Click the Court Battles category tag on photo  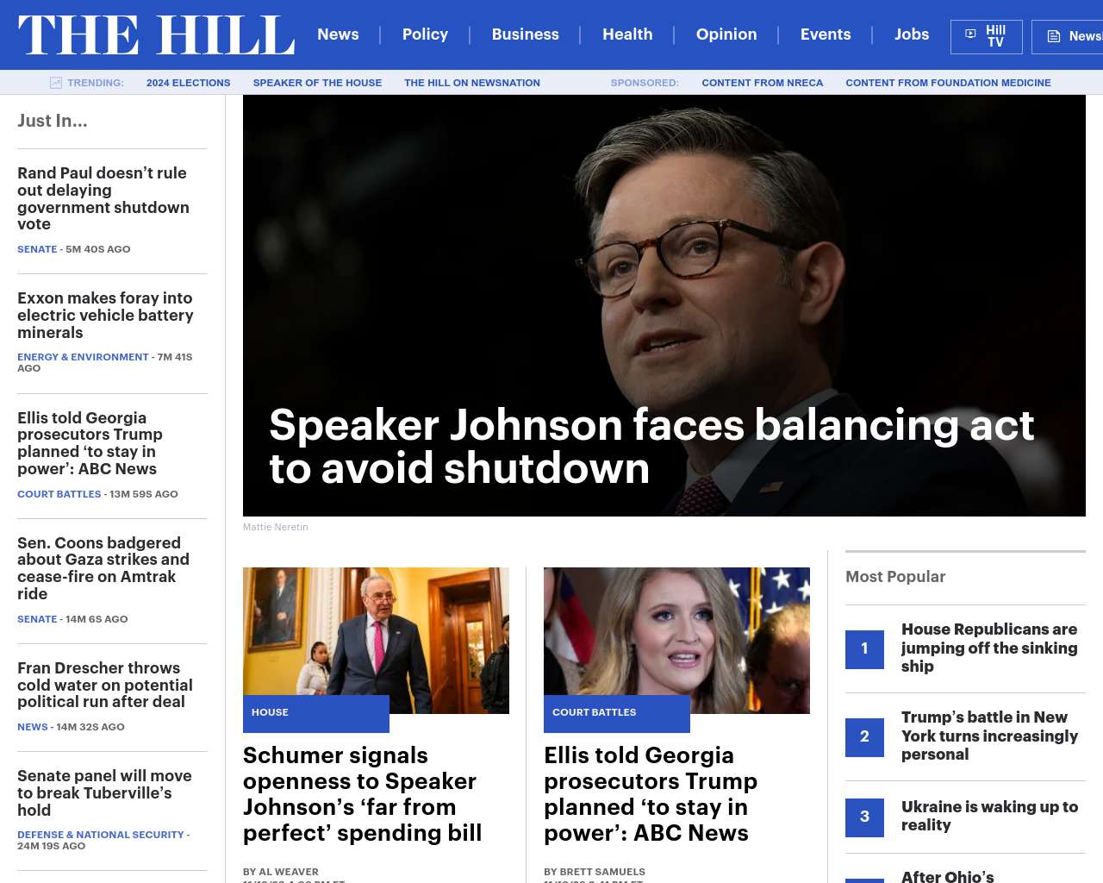pyautogui.click(x=595, y=712)
